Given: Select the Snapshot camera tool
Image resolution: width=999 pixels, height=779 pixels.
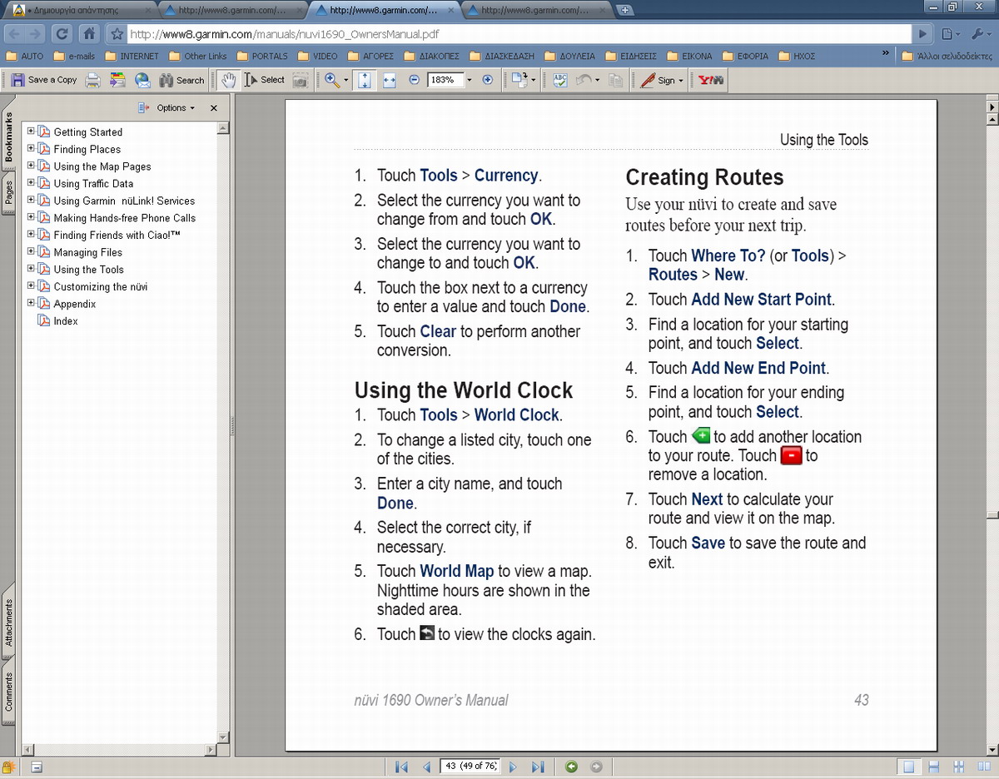Looking at the screenshot, I should (300, 80).
